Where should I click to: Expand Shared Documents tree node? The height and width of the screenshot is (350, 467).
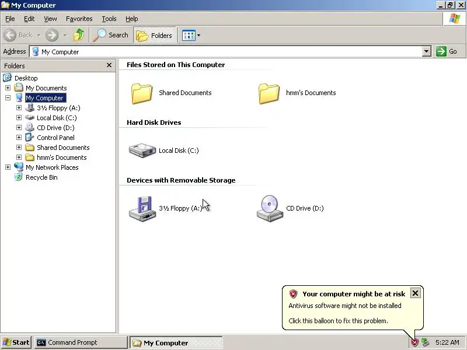[x=19, y=148]
